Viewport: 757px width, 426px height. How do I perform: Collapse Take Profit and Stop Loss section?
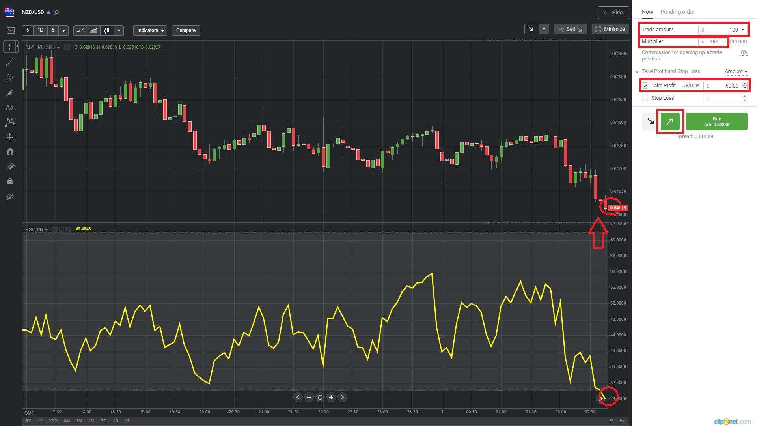637,71
